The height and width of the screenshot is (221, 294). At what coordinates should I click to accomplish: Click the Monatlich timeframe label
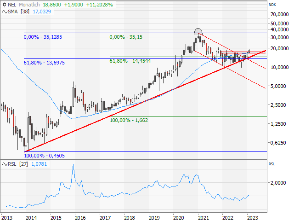point(29,5)
